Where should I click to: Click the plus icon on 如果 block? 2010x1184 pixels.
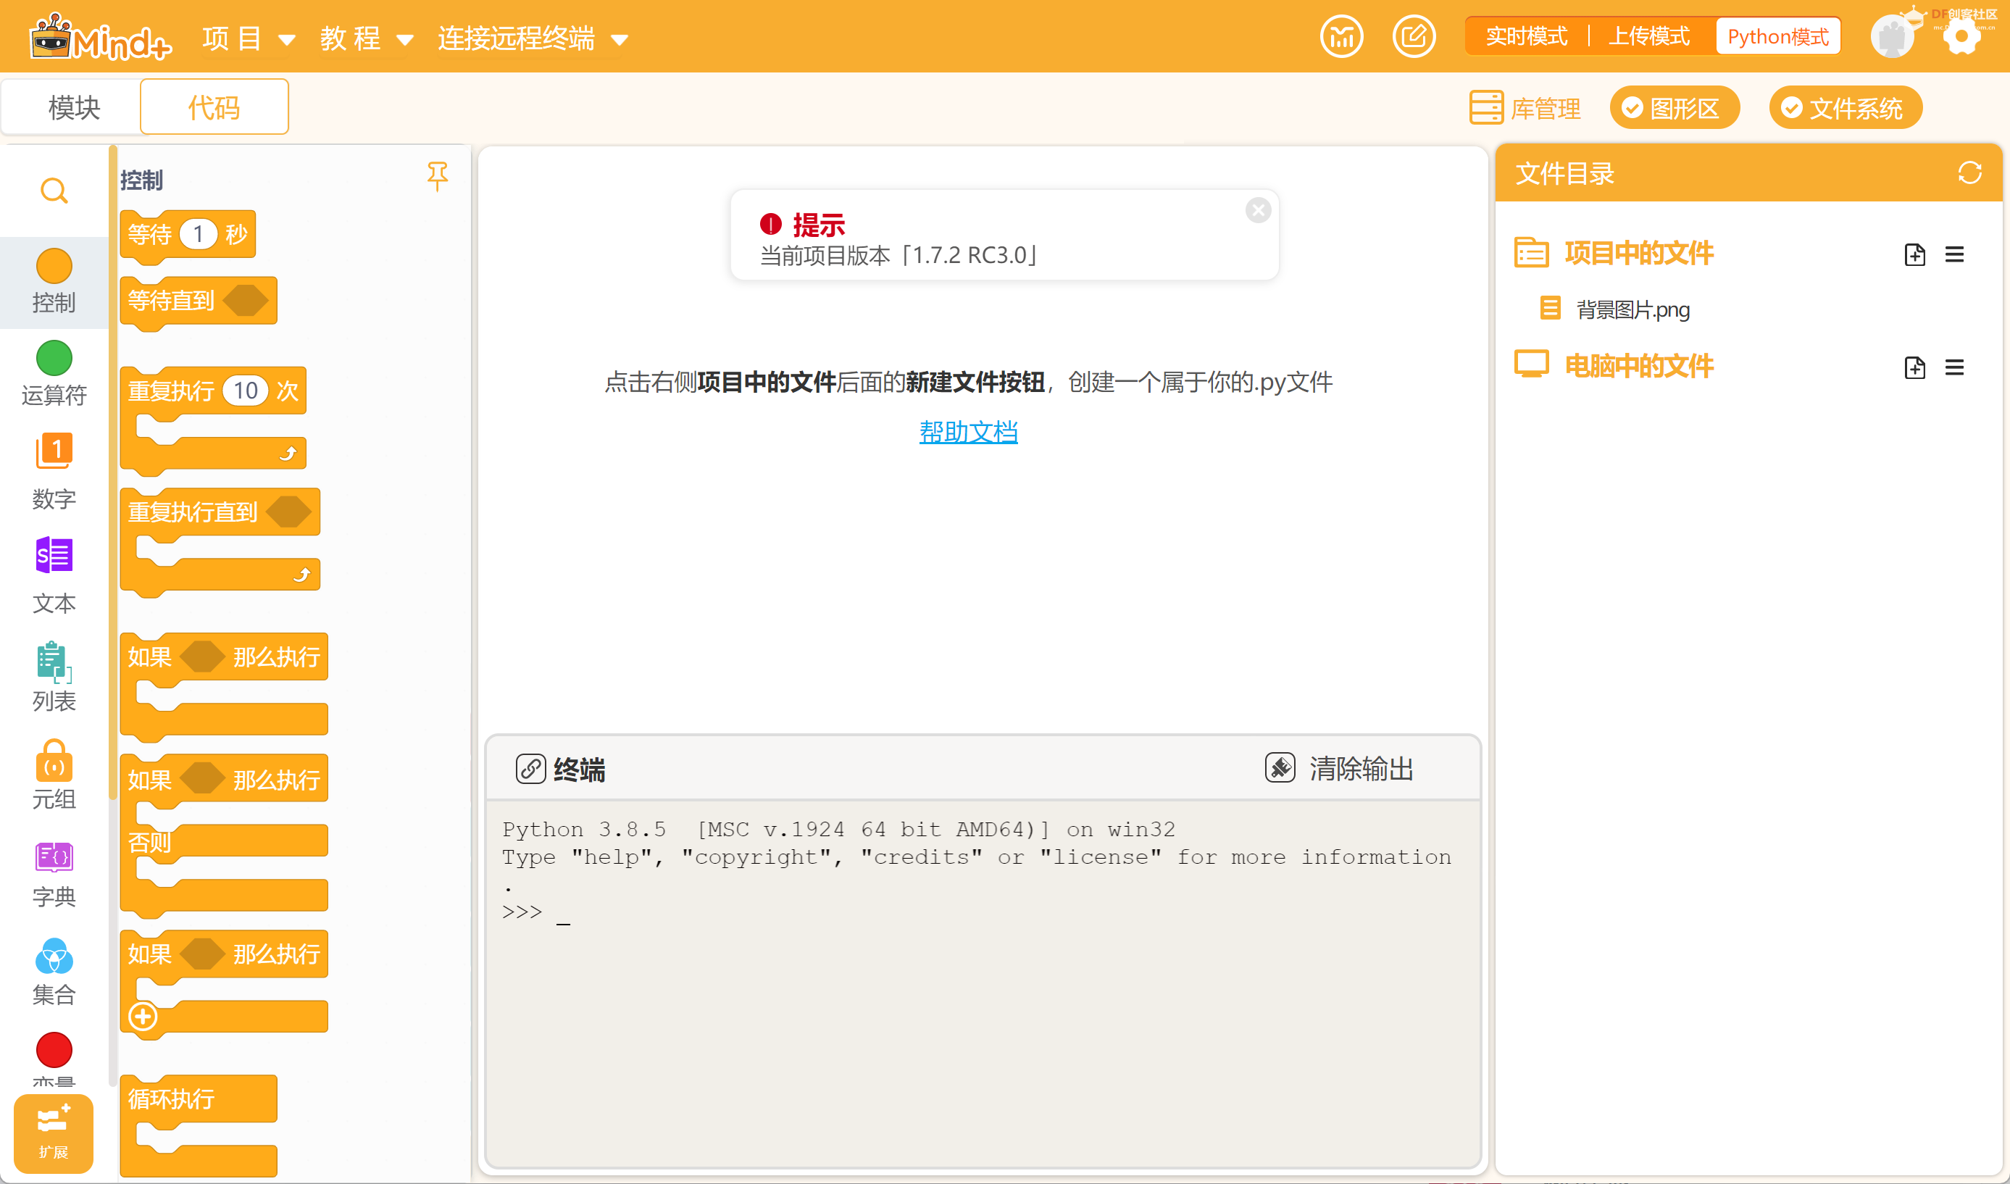pyautogui.click(x=143, y=1017)
